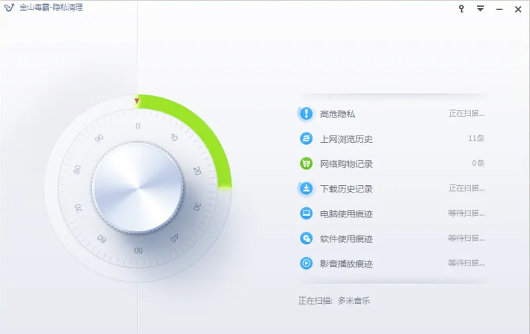This screenshot has width=530, height=334.
Task: Select the 下载历史记录 category label
Action: 346,189
